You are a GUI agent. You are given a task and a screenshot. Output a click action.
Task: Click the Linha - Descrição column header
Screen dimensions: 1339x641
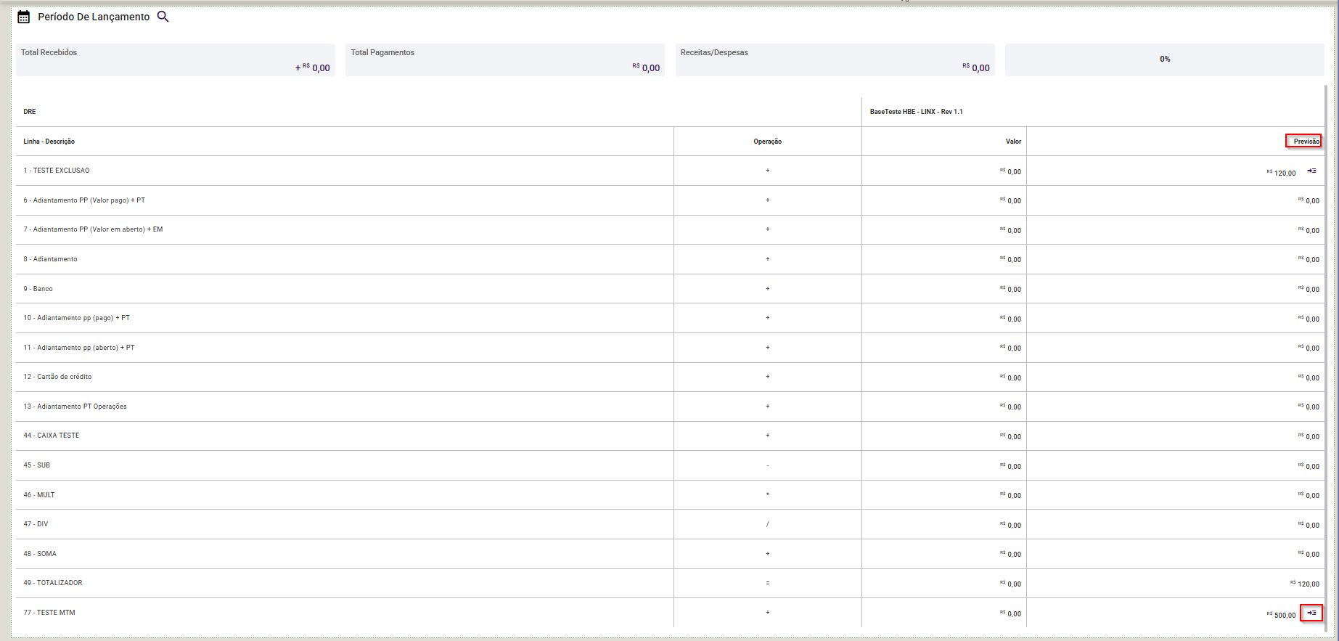click(49, 142)
